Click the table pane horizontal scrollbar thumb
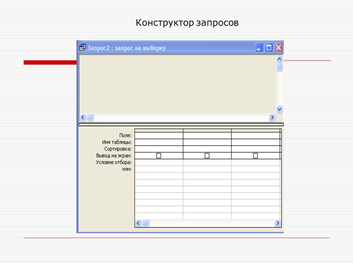The image size is (353, 264). coord(90,118)
